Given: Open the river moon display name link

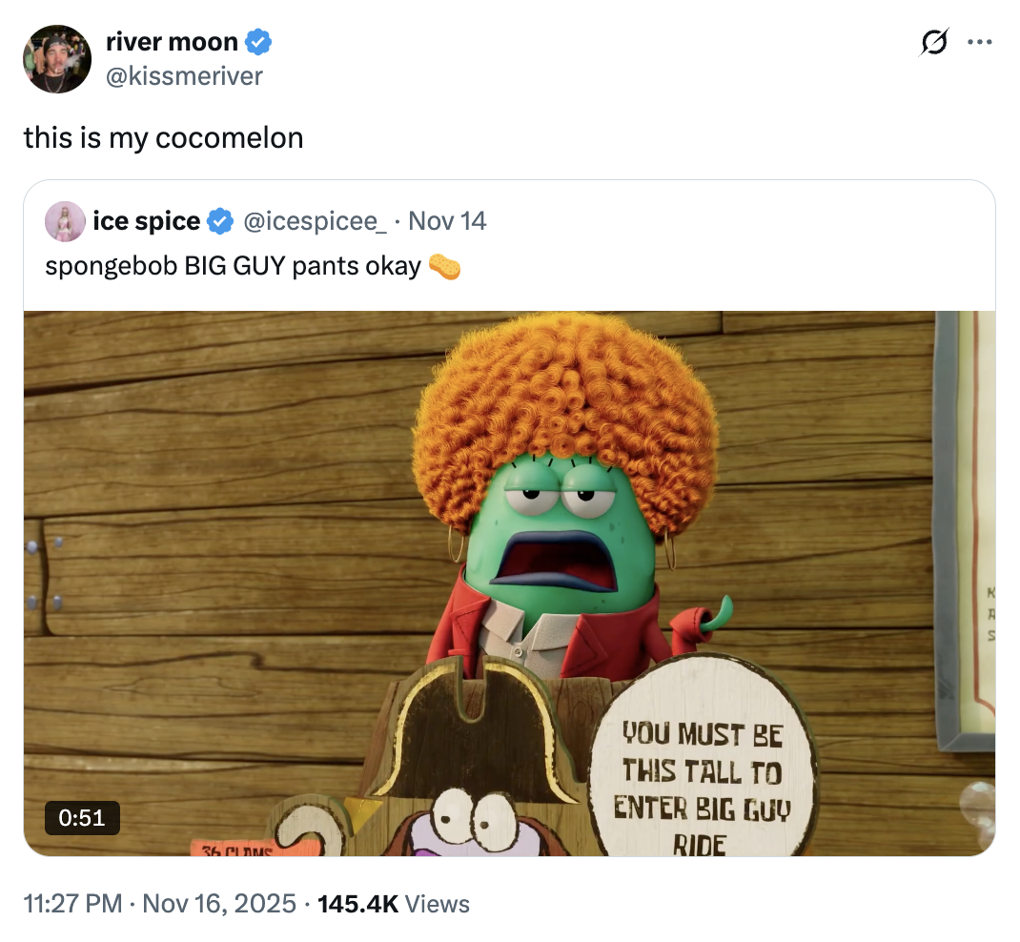Looking at the screenshot, I should (x=172, y=42).
